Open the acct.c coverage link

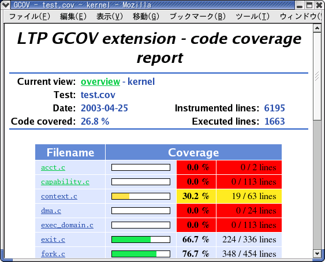tap(53, 167)
